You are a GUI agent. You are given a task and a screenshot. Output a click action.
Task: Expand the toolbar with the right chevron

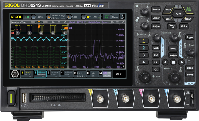(x=124, y=17)
